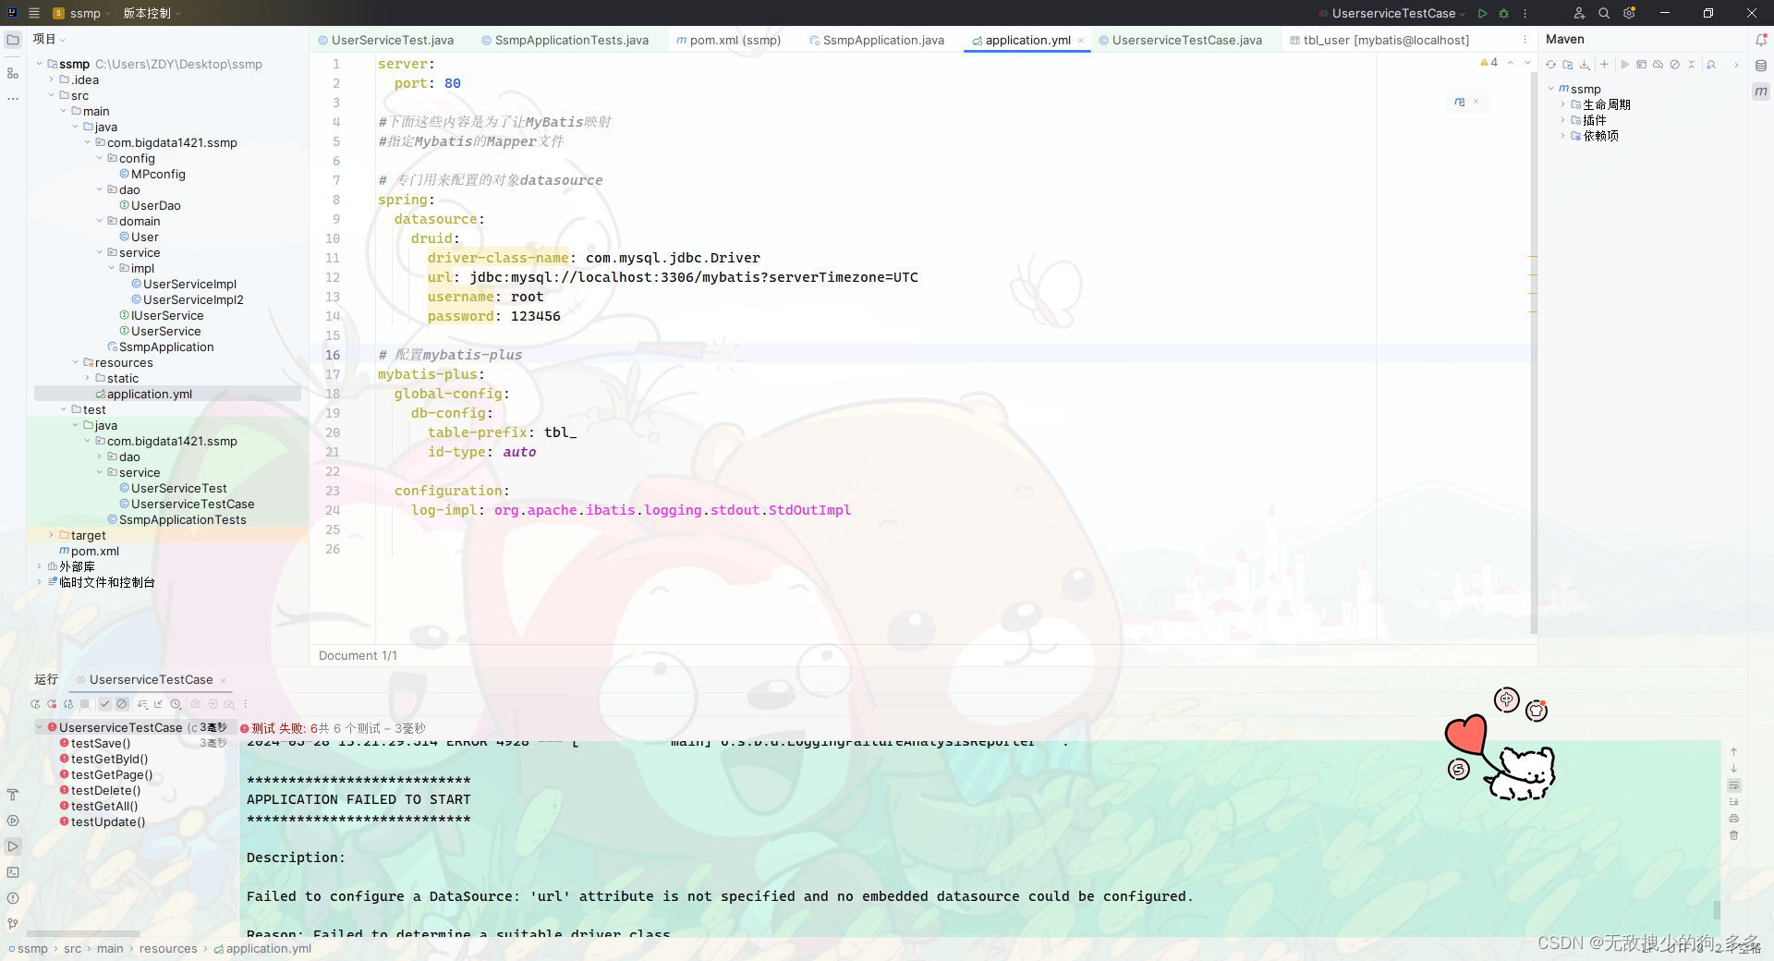Rerun the failed tests

pos(52,704)
